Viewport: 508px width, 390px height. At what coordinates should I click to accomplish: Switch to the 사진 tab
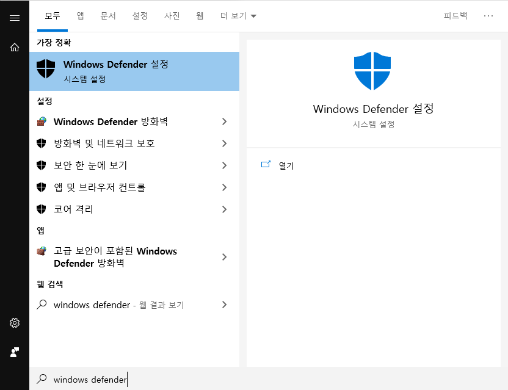point(172,15)
